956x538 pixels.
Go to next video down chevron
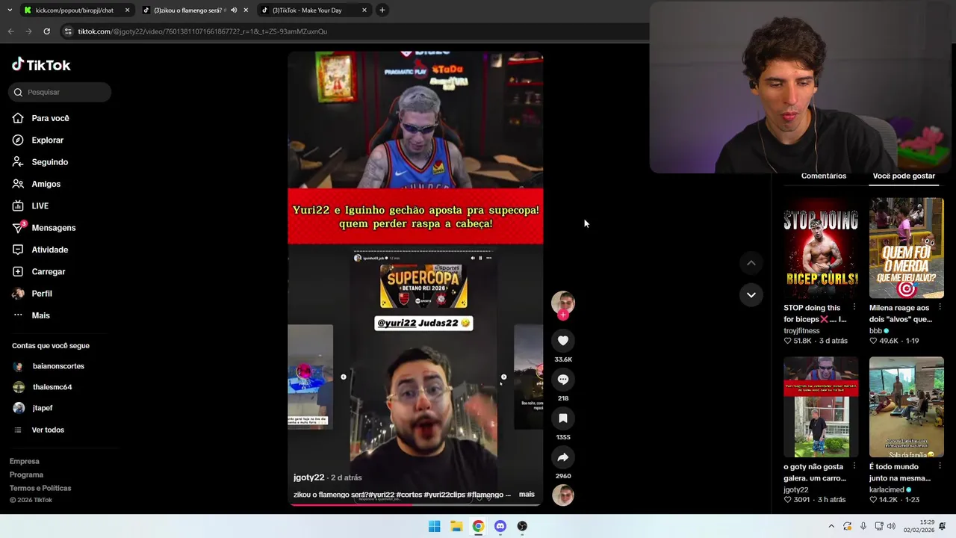pyautogui.click(x=751, y=294)
